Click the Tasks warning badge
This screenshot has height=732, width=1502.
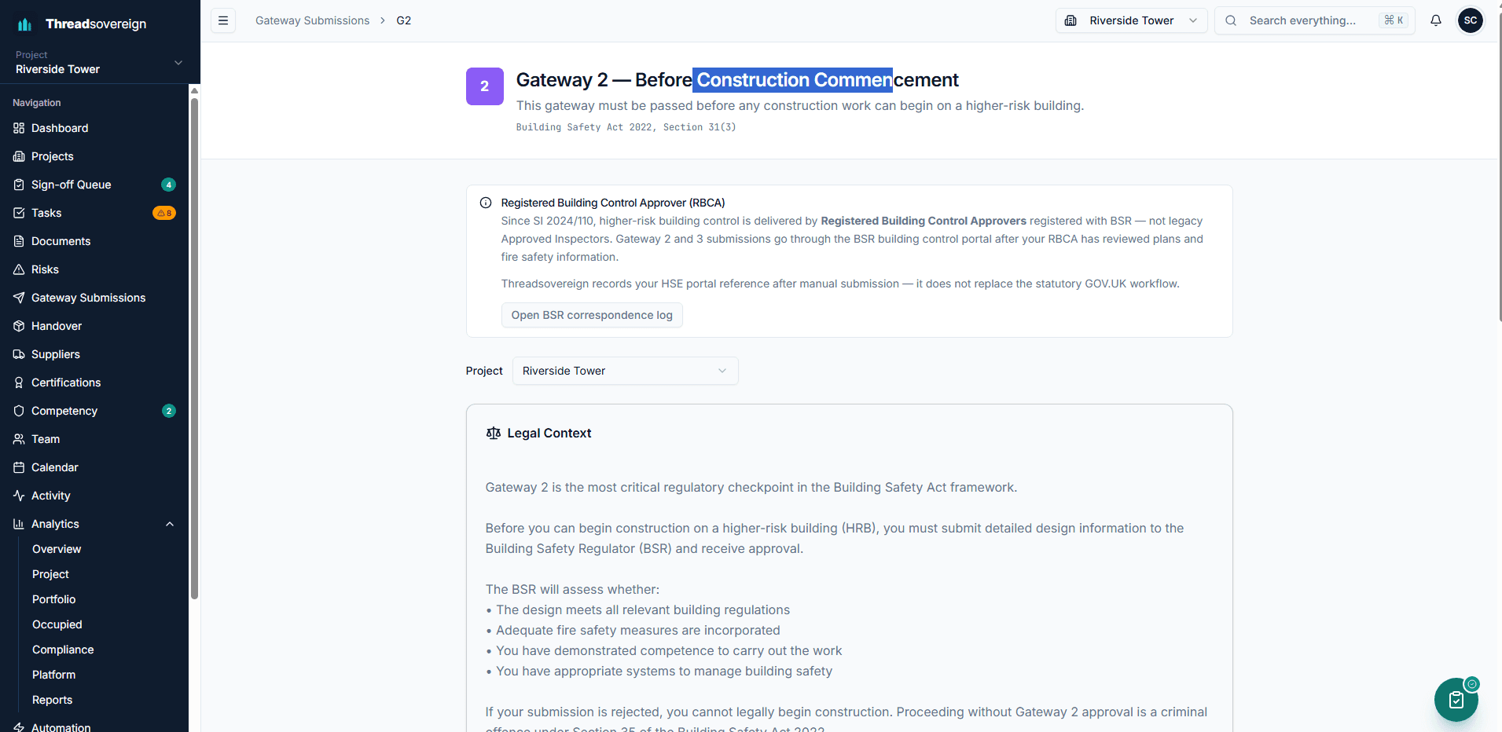(x=164, y=213)
